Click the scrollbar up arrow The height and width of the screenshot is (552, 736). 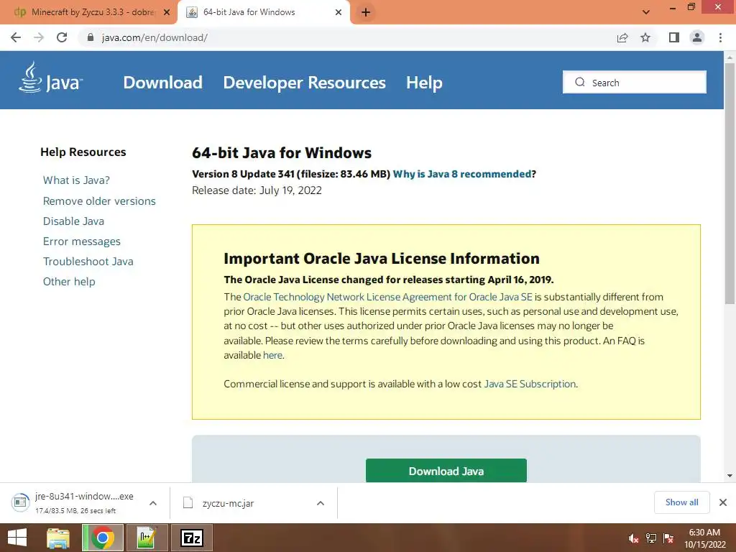(x=730, y=57)
